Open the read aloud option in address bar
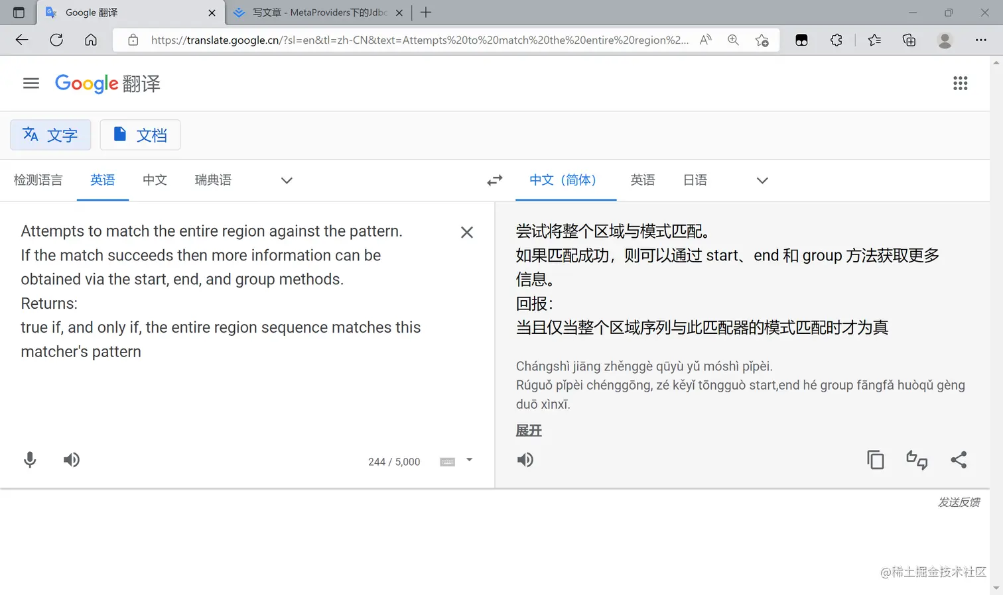The width and height of the screenshot is (1003, 595). (706, 40)
